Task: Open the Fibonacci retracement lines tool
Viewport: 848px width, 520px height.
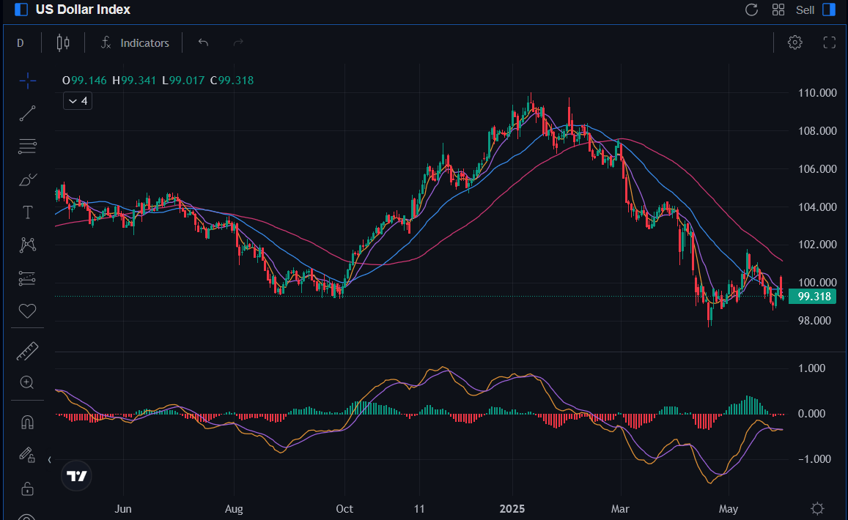Action: (28, 146)
